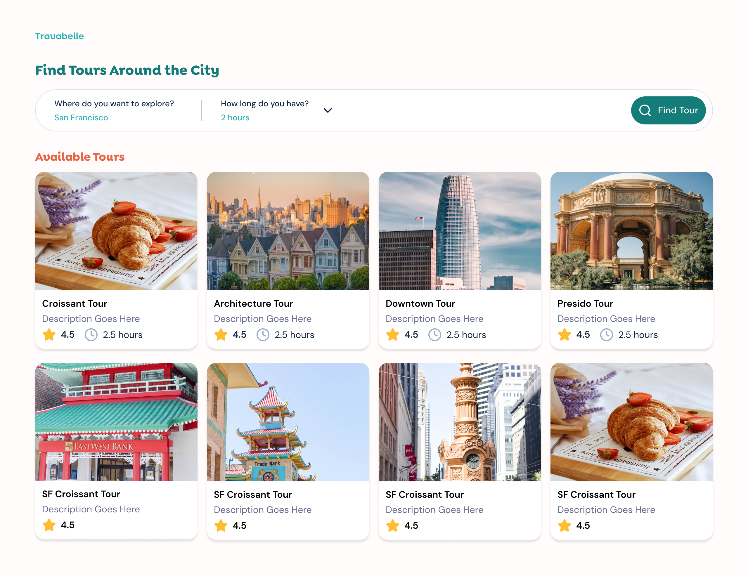This screenshot has width=748, height=576.
Task: Click the star icon on Croissant Tour
Action: [x=49, y=334]
